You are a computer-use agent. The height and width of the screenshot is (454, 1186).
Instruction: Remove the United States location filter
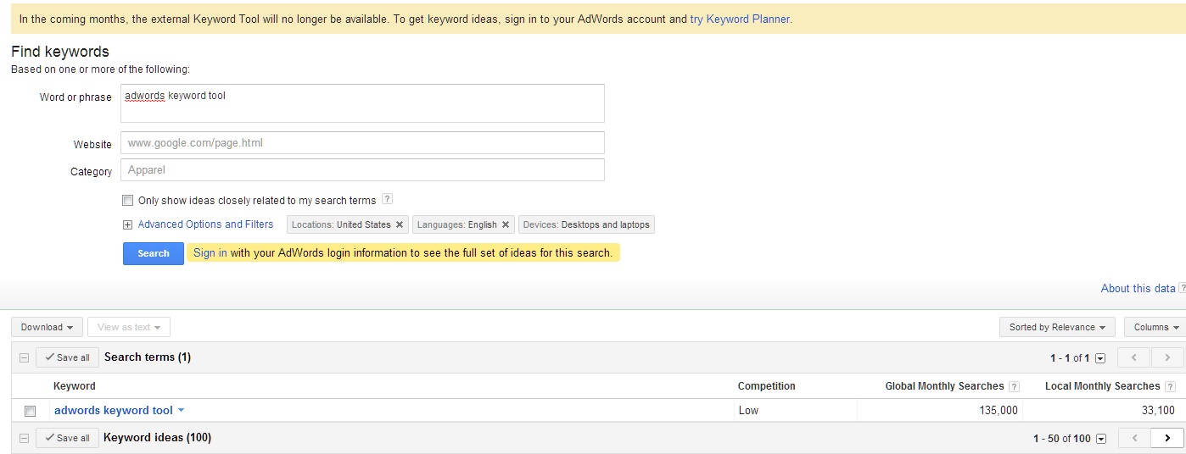[399, 224]
